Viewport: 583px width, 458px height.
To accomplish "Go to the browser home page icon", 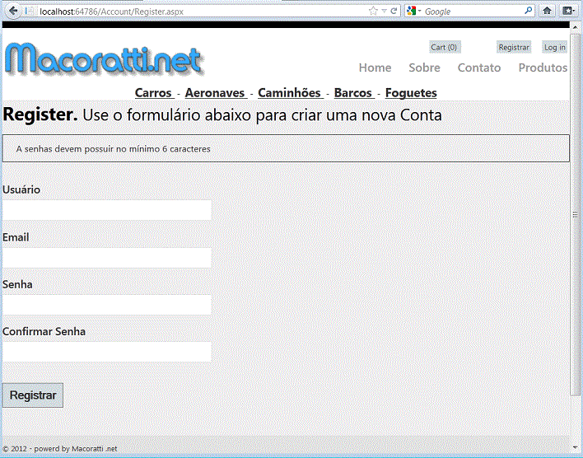I will pyautogui.click(x=548, y=11).
